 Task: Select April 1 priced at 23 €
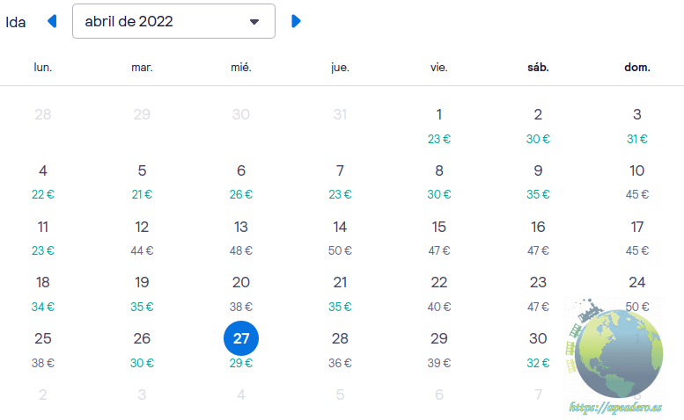pyautogui.click(x=439, y=124)
